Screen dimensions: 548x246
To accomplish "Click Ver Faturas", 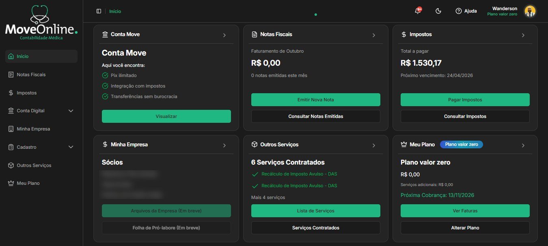I will coord(465,211).
